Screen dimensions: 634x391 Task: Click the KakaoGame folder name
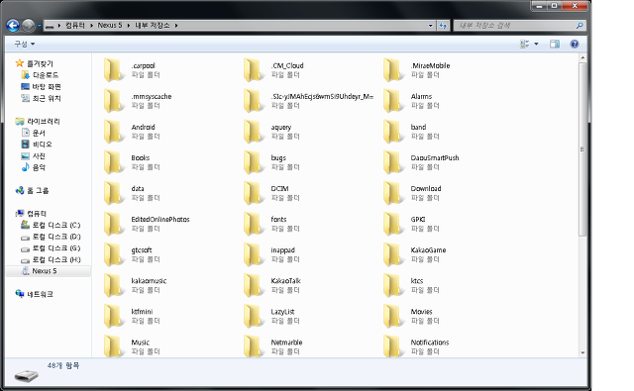(x=428, y=250)
